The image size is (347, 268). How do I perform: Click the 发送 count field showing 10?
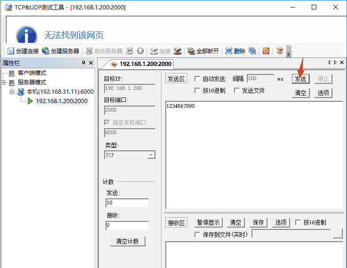[127, 203]
